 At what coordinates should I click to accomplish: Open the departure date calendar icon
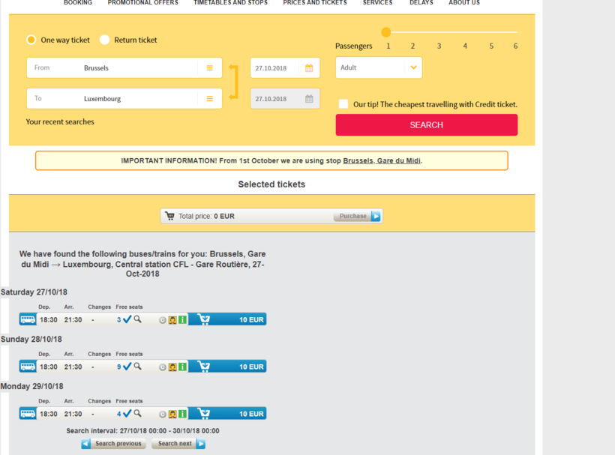(x=309, y=68)
